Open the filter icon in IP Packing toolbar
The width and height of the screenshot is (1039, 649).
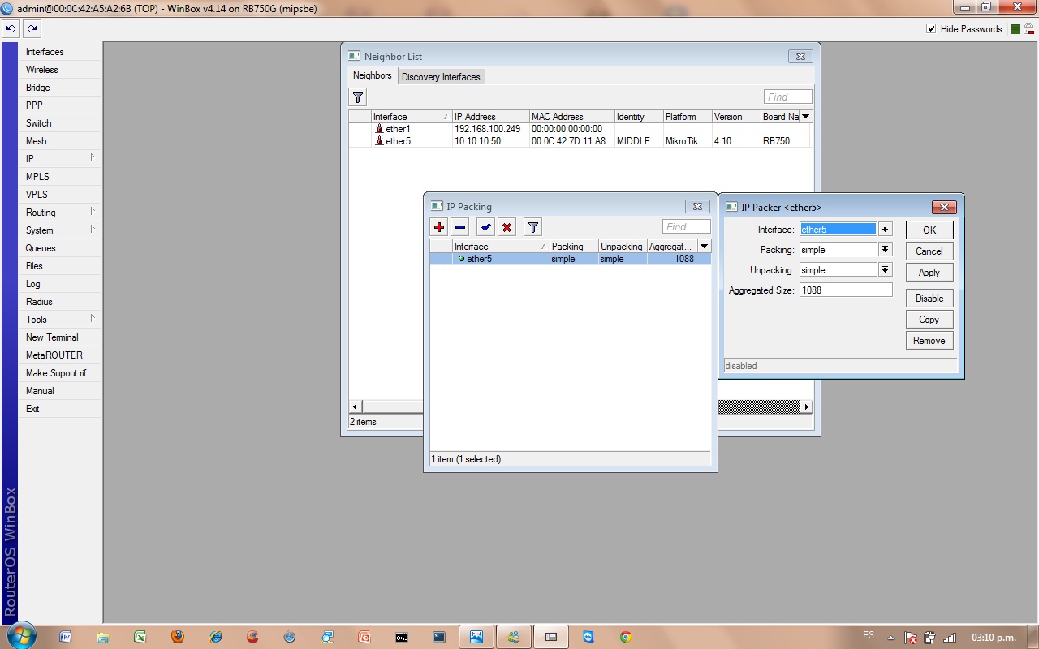click(x=532, y=227)
